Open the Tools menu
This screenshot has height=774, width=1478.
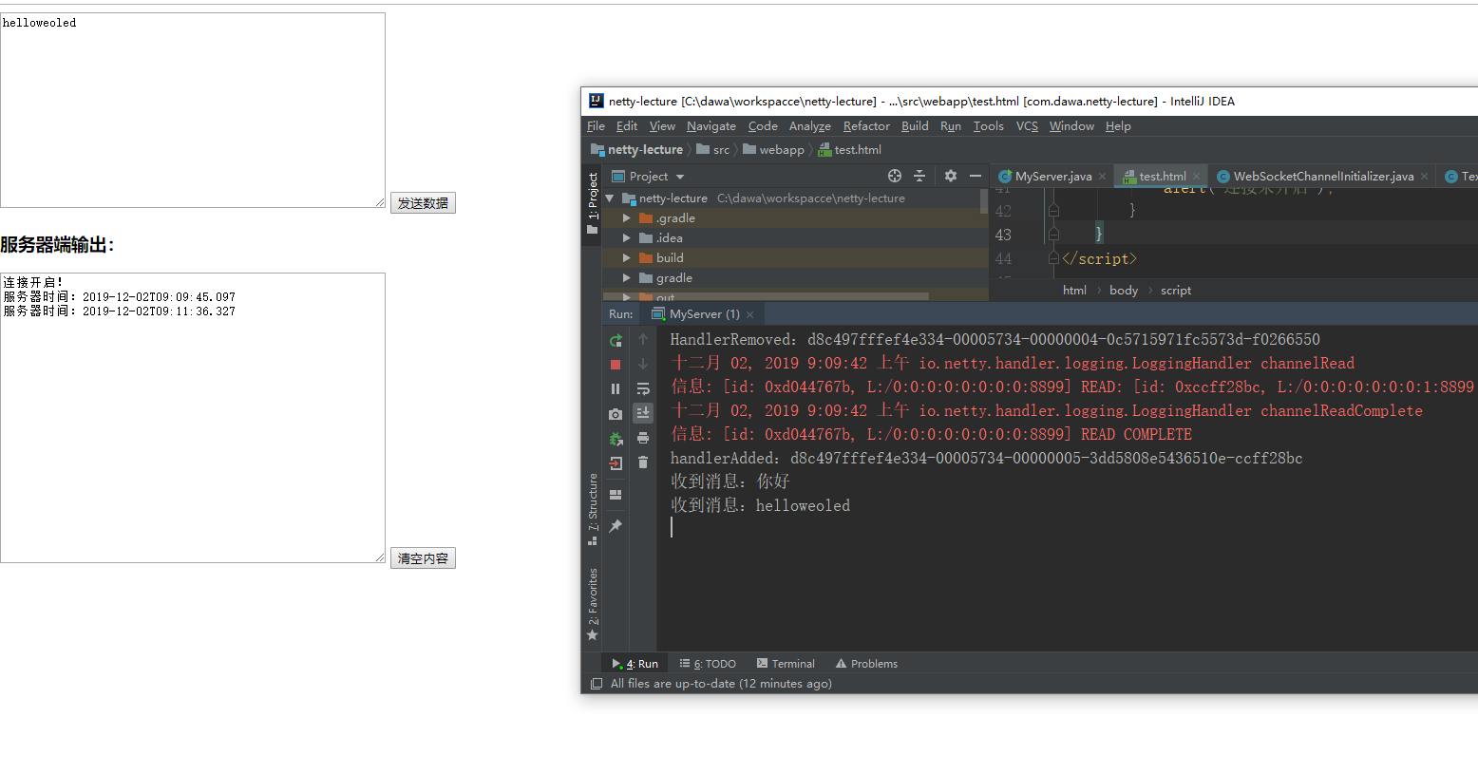coord(988,126)
